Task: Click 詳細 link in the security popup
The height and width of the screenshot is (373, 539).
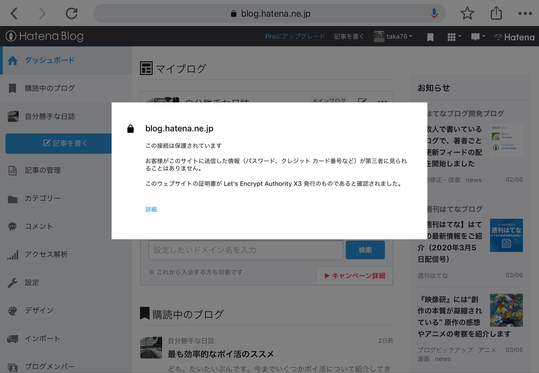Action: pyautogui.click(x=151, y=209)
